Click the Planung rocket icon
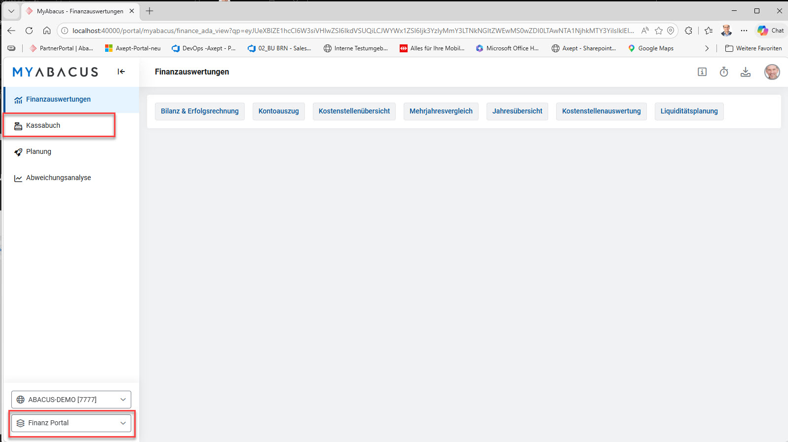 (x=18, y=152)
